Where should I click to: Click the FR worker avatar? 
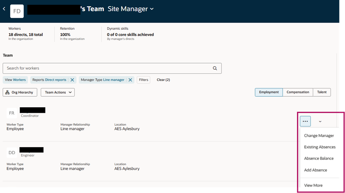pyautogui.click(x=12, y=113)
